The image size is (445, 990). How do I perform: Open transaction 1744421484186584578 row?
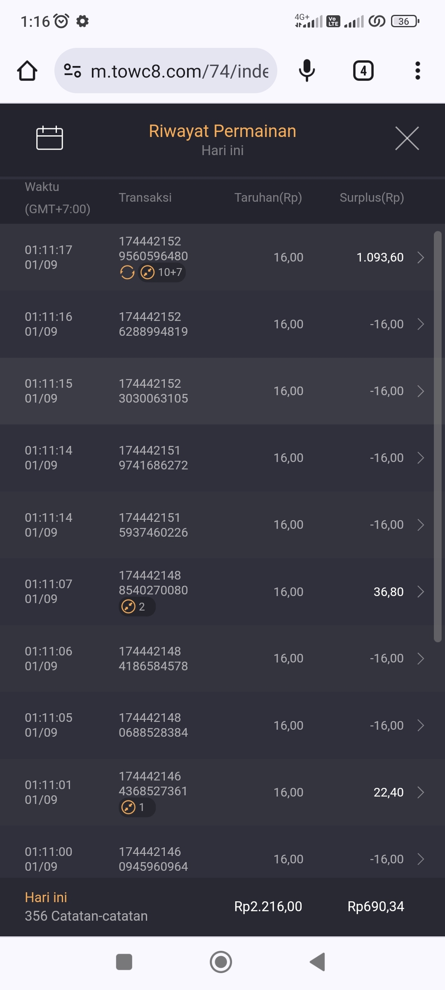[222, 659]
